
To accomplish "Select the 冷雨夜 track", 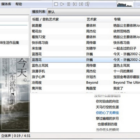I will tap(37, 83).
